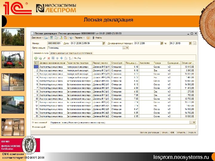Click the third main toolbar document icon
Image resolution: width=215 pixels, height=161 pixels.
(x=56, y=38)
